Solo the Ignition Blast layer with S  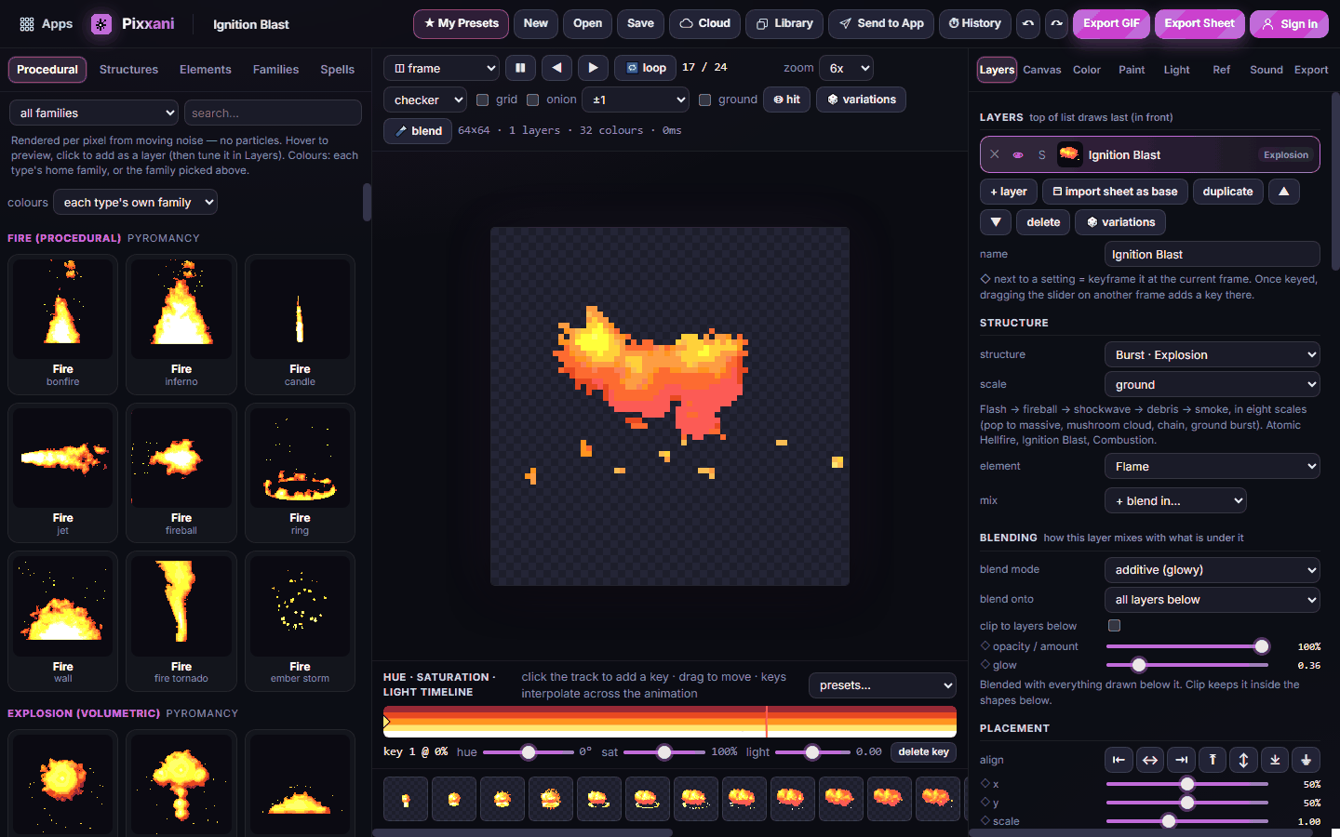(x=1042, y=155)
